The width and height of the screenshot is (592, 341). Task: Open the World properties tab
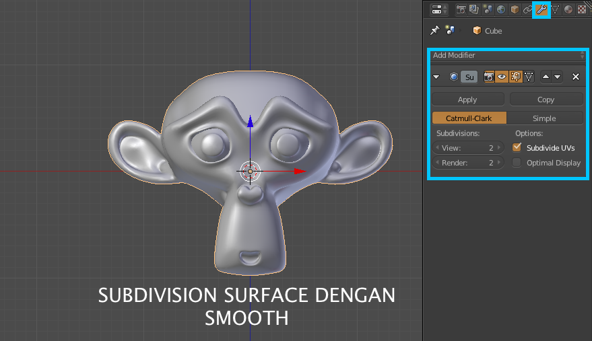pyautogui.click(x=501, y=9)
